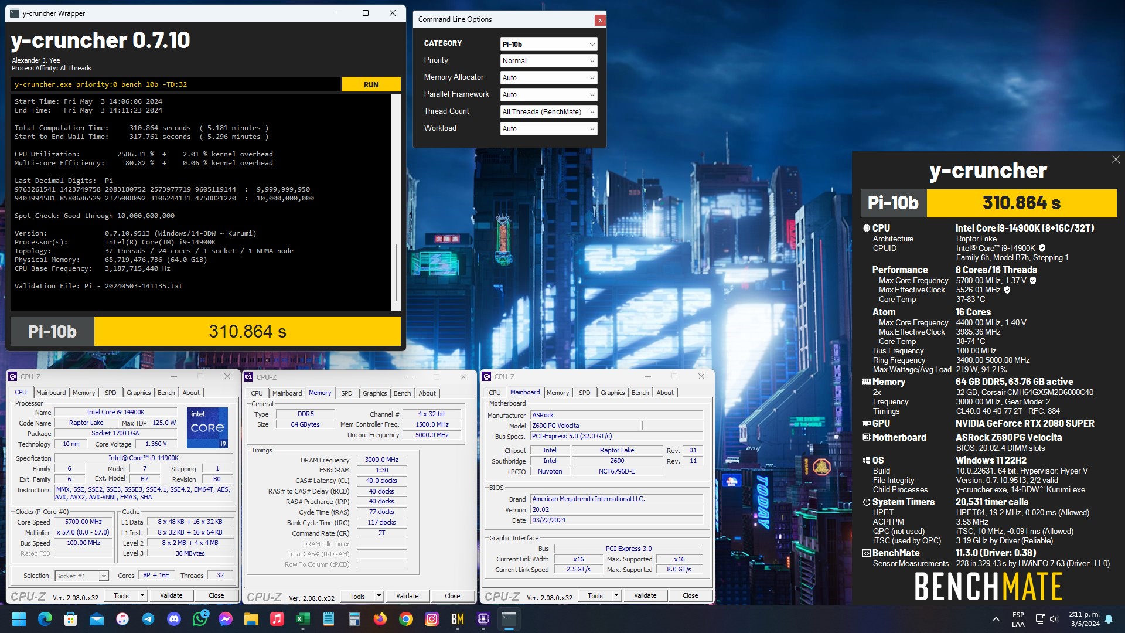This screenshot has height=633, width=1125.
Task: Click the Windows Start button
Action: point(19,619)
